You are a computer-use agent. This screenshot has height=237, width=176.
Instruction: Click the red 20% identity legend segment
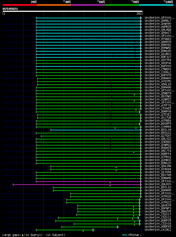click(x=20, y=5)
